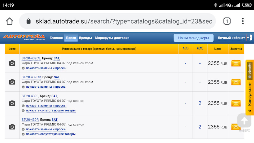Open the browser tab switcher
The height and width of the screenshot is (143, 254).
tap(227, 21)
